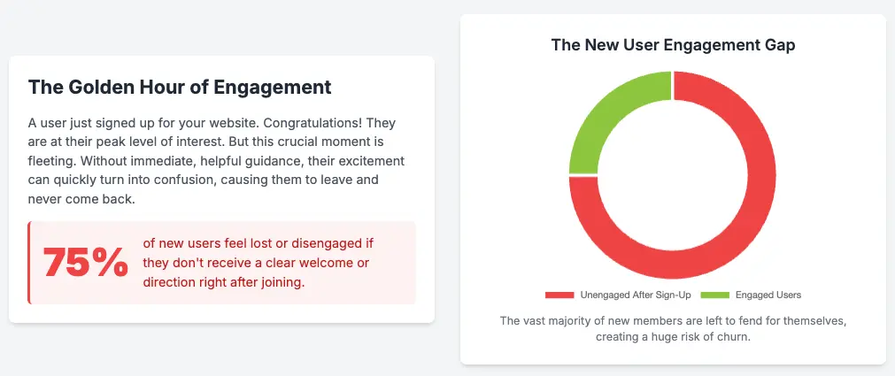The width and height of the screenshot is (895, 376).
Task: Click the green Engaged Users legend box
Action: point(714,295)
